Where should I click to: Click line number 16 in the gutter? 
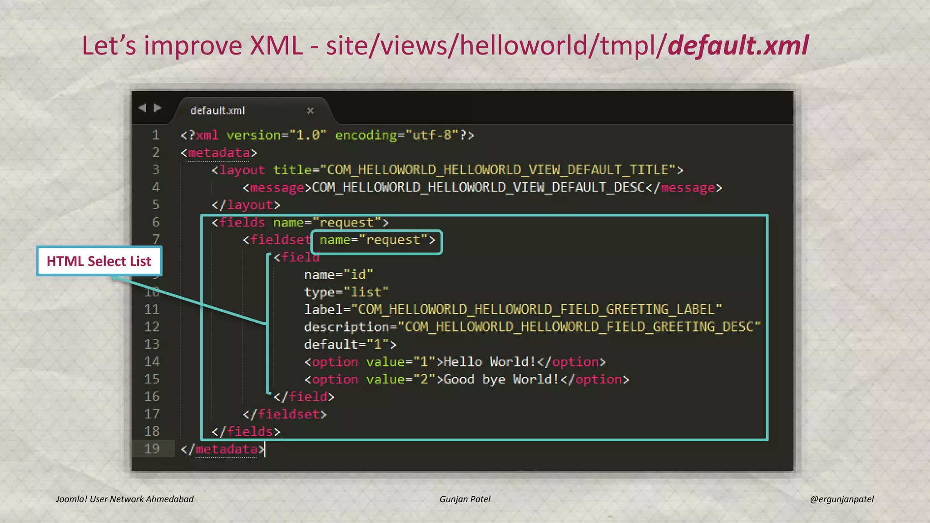pos(152,397)
